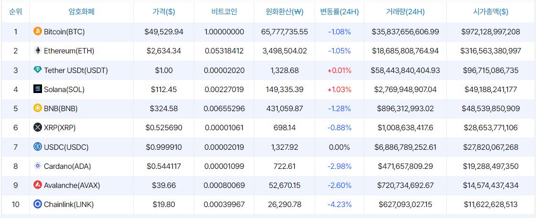This screenshot has height=218, width=539.
Task: Select Chainlink price $19.80
Action: [x=164, y=205]
